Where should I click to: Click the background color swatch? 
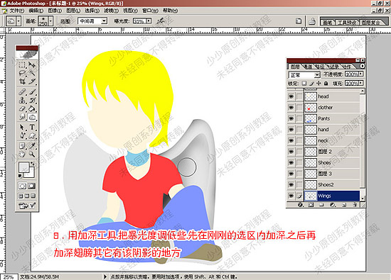pyautogui.click(x=31, y=174)
